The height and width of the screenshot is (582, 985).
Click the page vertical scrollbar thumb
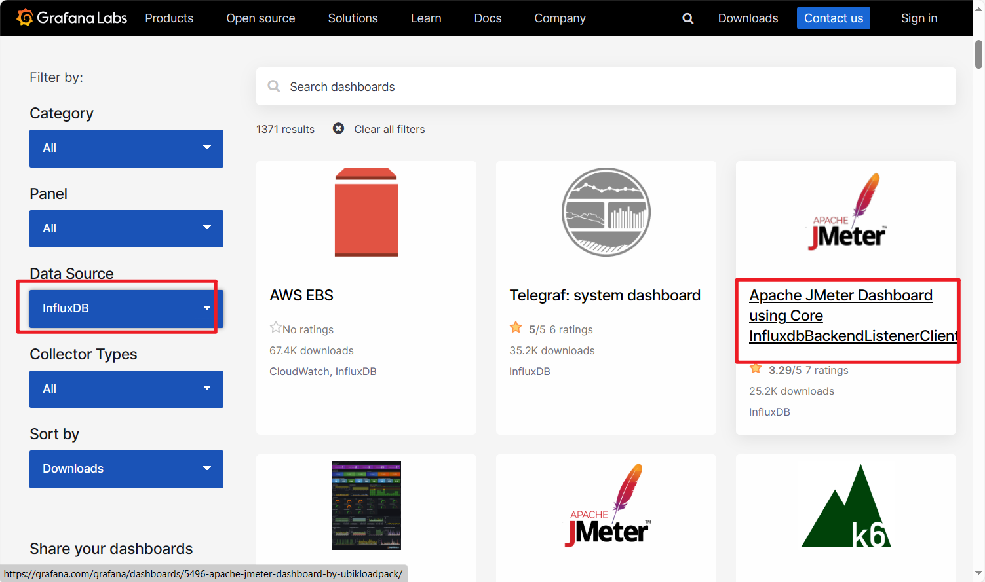tap(978, 54)
